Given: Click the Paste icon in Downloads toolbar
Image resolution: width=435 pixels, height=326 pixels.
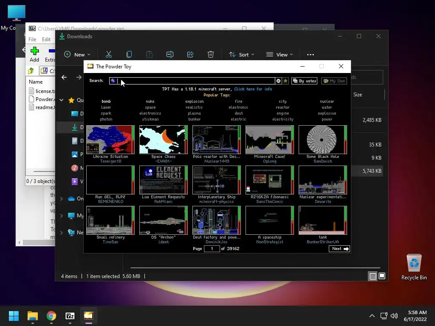Looking at the screenshot, I should point(149,55).
